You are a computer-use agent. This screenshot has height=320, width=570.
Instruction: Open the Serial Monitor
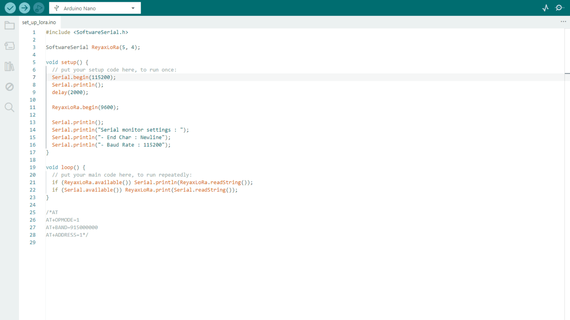coord(559,8)
